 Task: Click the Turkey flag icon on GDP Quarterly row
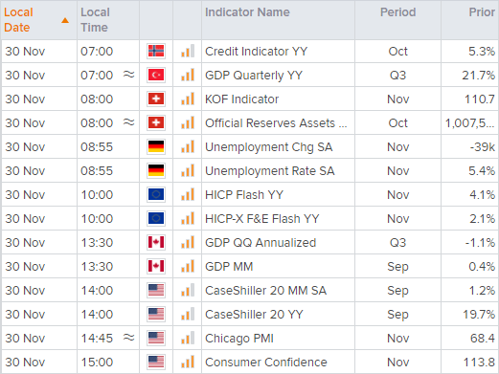click(x=156, y=76)
